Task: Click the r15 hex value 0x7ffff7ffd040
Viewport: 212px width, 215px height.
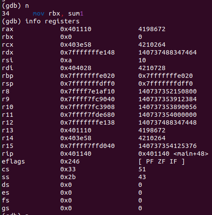Action: click(x=88, y=146)
